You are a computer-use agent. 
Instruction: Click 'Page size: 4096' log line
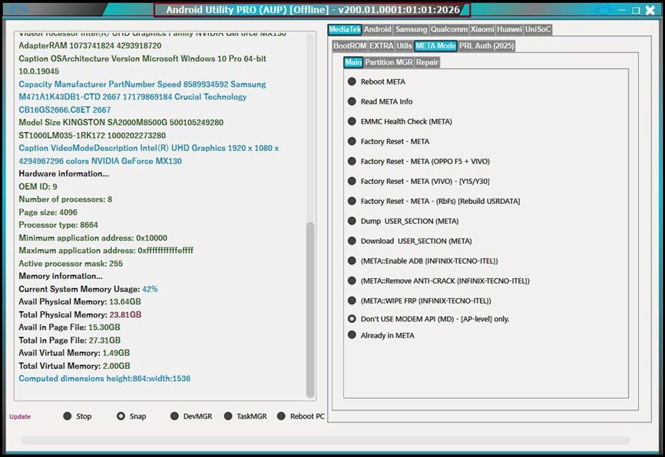click(48, 212)
